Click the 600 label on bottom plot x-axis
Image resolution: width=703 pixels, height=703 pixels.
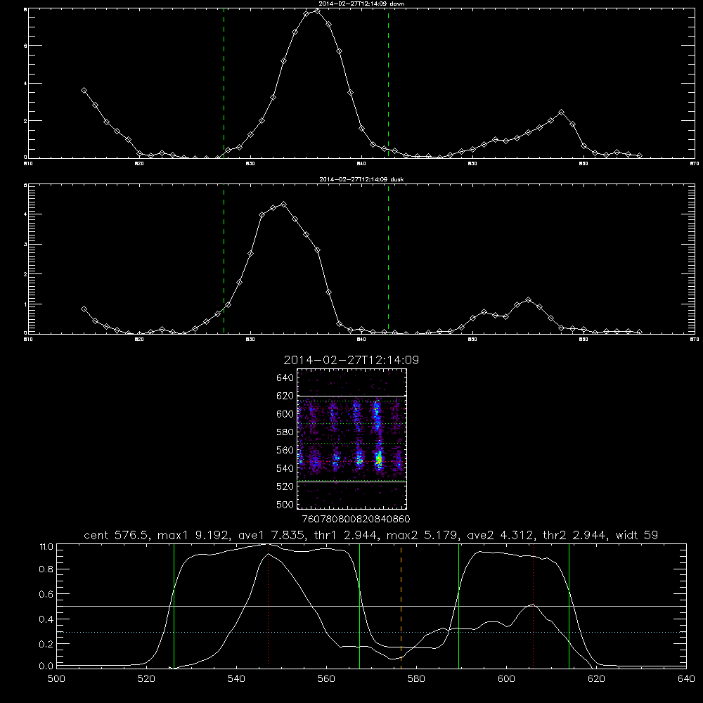coord(506,679)
